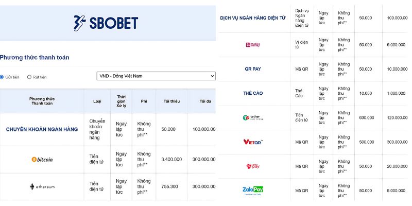The image size is (412, 206).
Task: Click the Tối thiểu column header
Action: (171, 101)
